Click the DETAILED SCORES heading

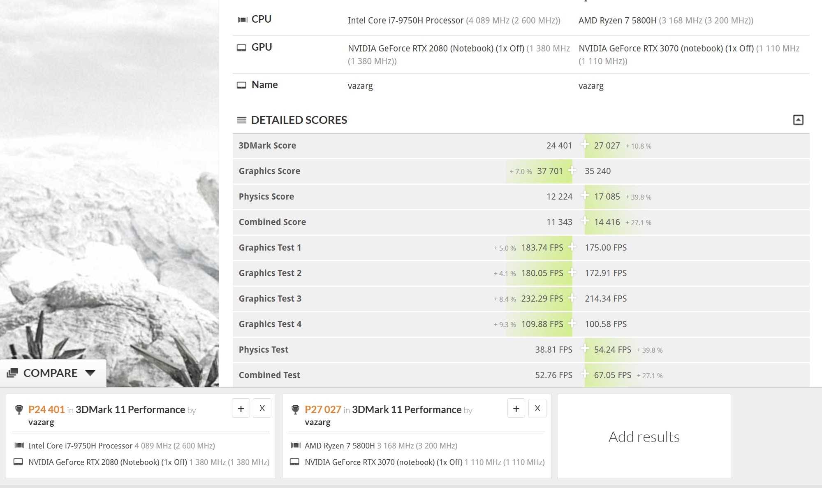click(299, 120)
